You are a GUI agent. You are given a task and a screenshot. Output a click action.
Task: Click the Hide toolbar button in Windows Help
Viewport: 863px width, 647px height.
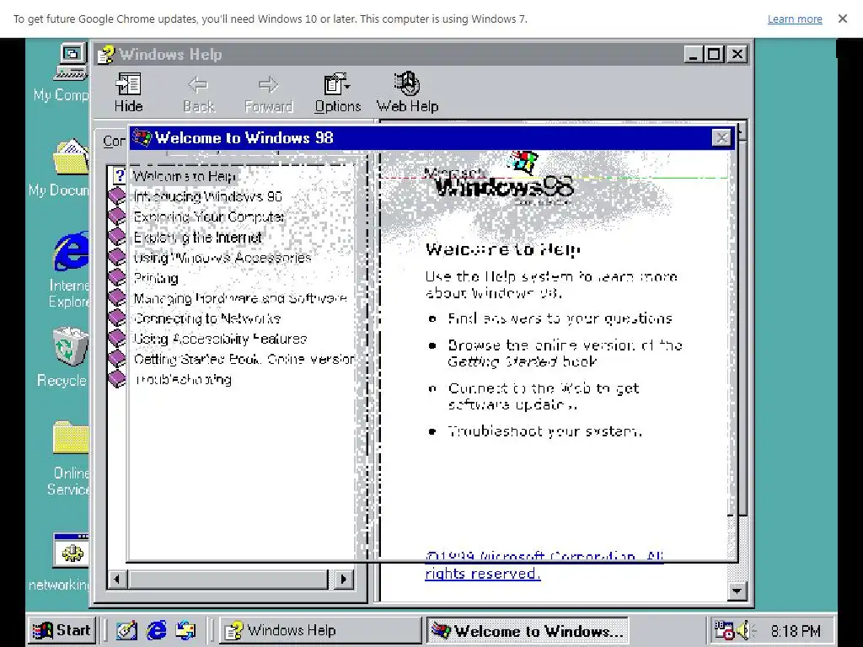point(128,93)
